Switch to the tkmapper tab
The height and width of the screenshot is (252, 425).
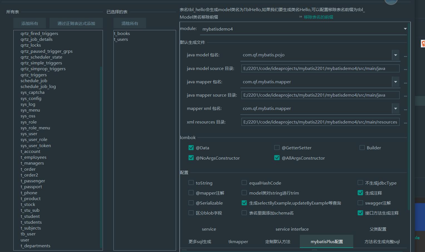tap(238, 242)
